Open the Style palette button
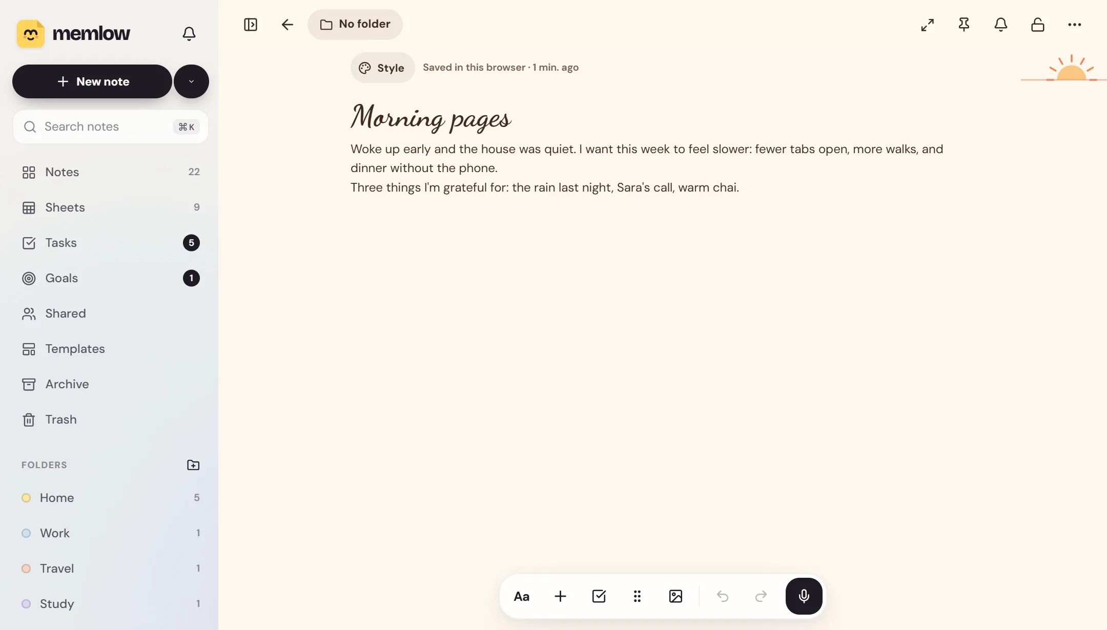 pos(382,68)
